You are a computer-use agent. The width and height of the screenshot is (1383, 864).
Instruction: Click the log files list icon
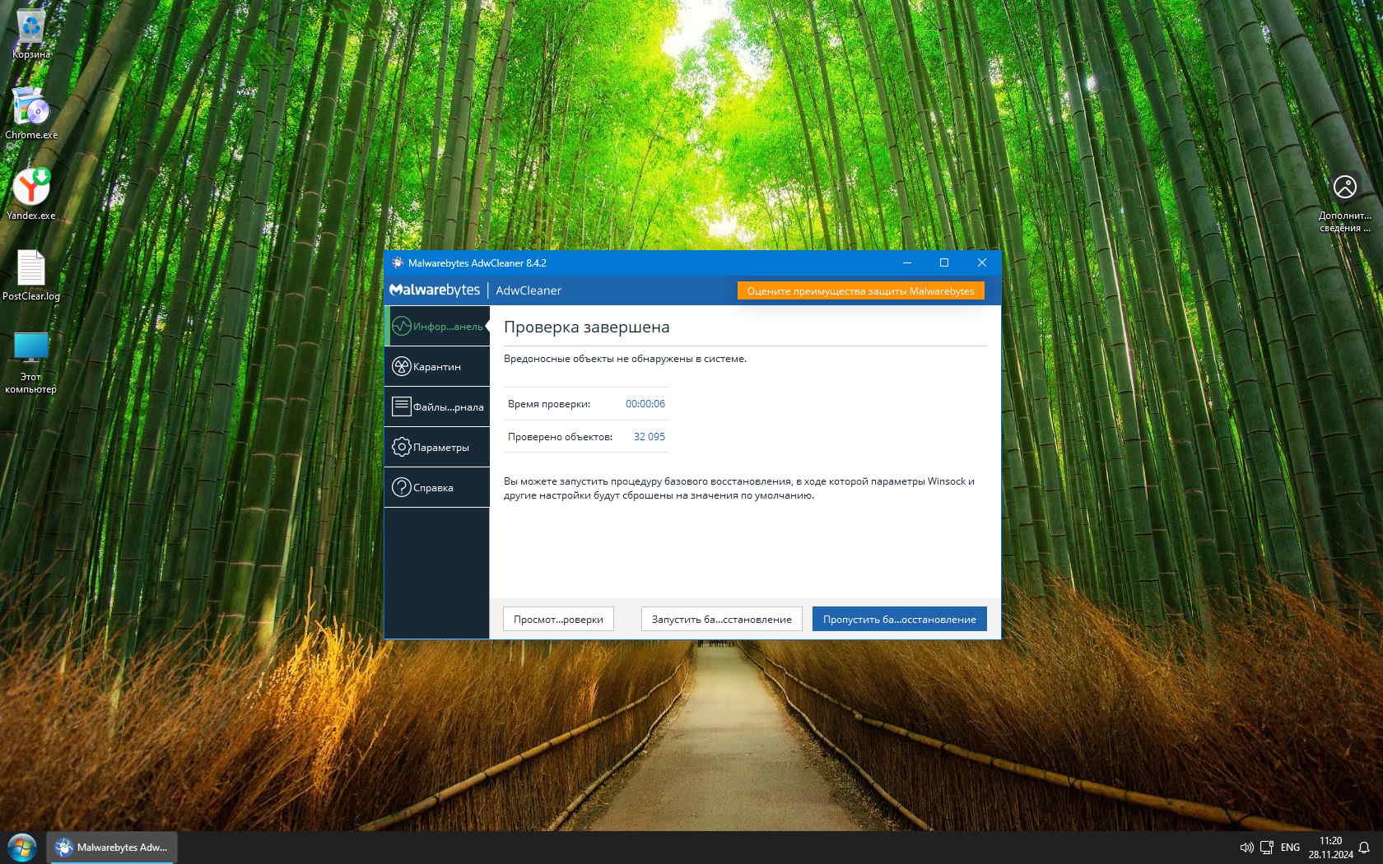tap(401, 406)
